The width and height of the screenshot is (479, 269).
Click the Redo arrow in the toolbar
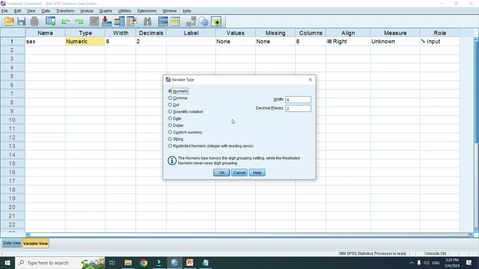[x=79, y=22]
